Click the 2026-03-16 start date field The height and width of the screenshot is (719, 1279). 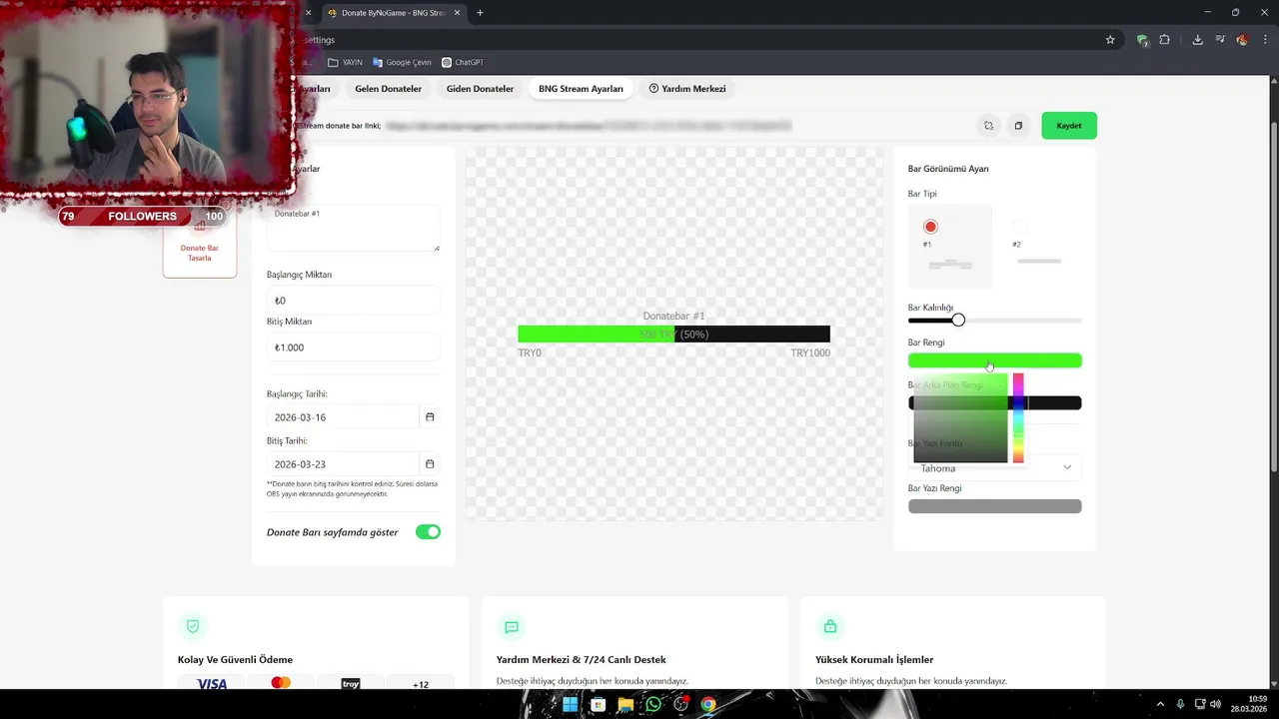[343, 417]
